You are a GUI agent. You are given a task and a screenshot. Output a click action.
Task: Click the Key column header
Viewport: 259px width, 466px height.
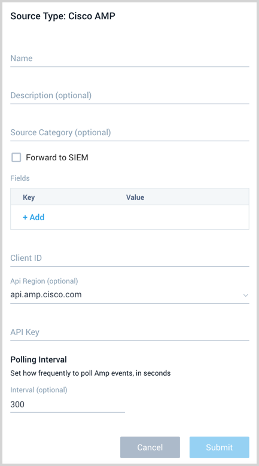click(29, 197)
